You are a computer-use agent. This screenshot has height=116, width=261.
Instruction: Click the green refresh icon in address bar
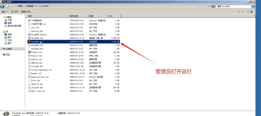click(x=213, y=6)
